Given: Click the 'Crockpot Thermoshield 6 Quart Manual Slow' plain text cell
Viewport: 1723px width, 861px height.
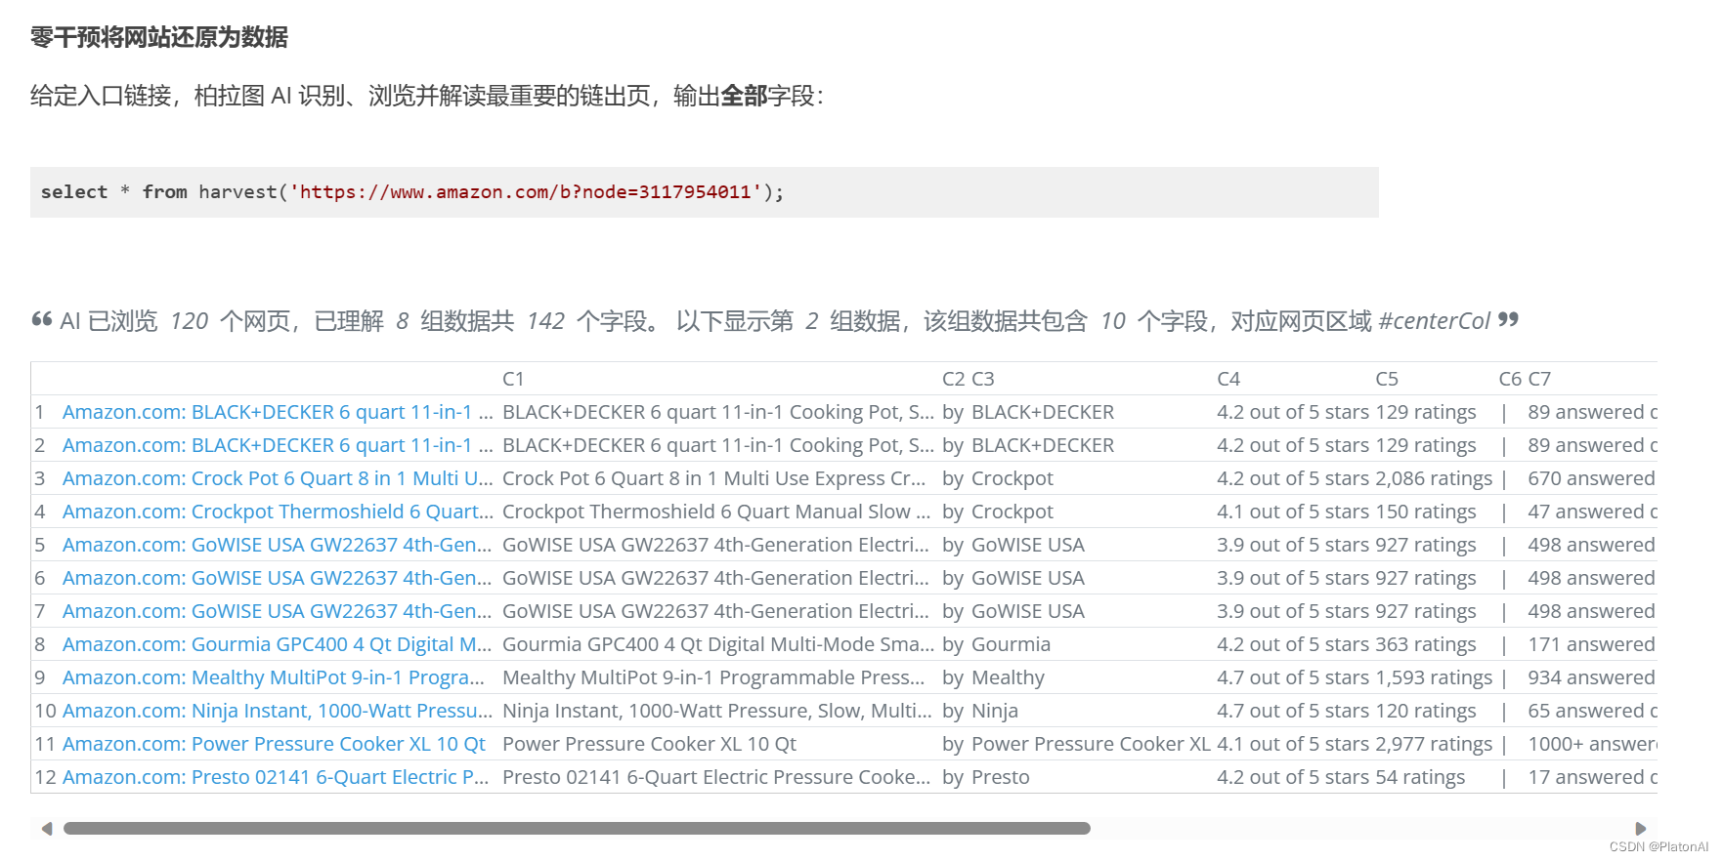Looking at the screenshot, I should point(716,512).
